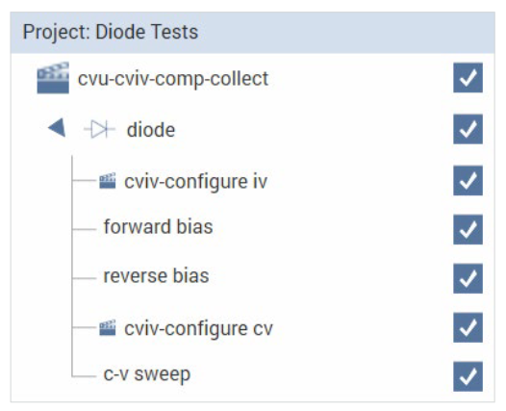Viewport: 506px width, 411px height.
Task: Click the clapperboard icon beside cvu-cviv-comp-collect
Action: [53, 78]
